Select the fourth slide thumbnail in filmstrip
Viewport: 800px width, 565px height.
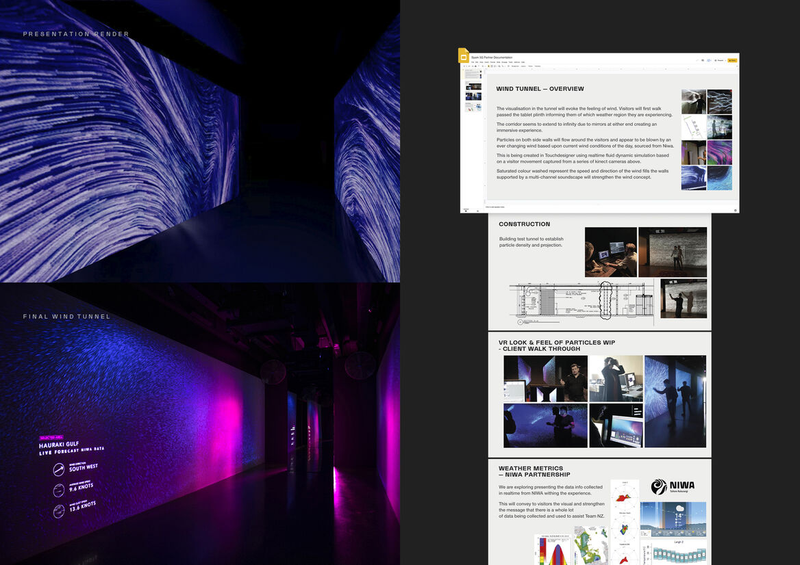(473, 107)
